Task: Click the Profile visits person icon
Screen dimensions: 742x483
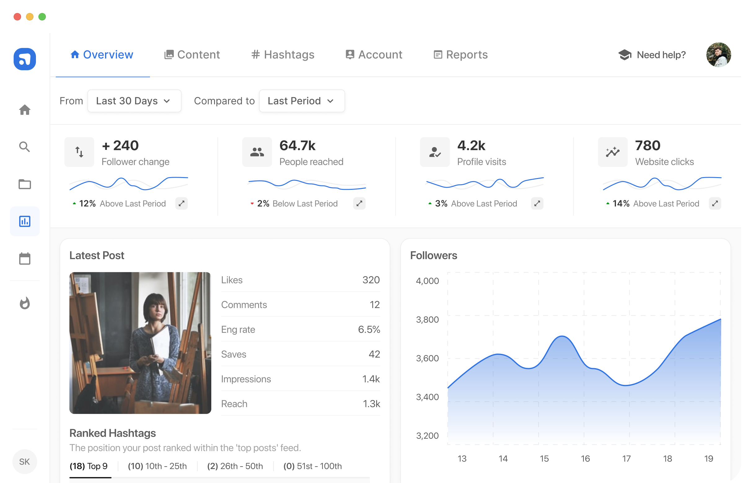Action: point(435,152)
